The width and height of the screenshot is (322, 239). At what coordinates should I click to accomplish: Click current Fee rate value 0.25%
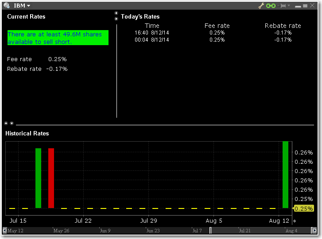click(x=58, y=59)
